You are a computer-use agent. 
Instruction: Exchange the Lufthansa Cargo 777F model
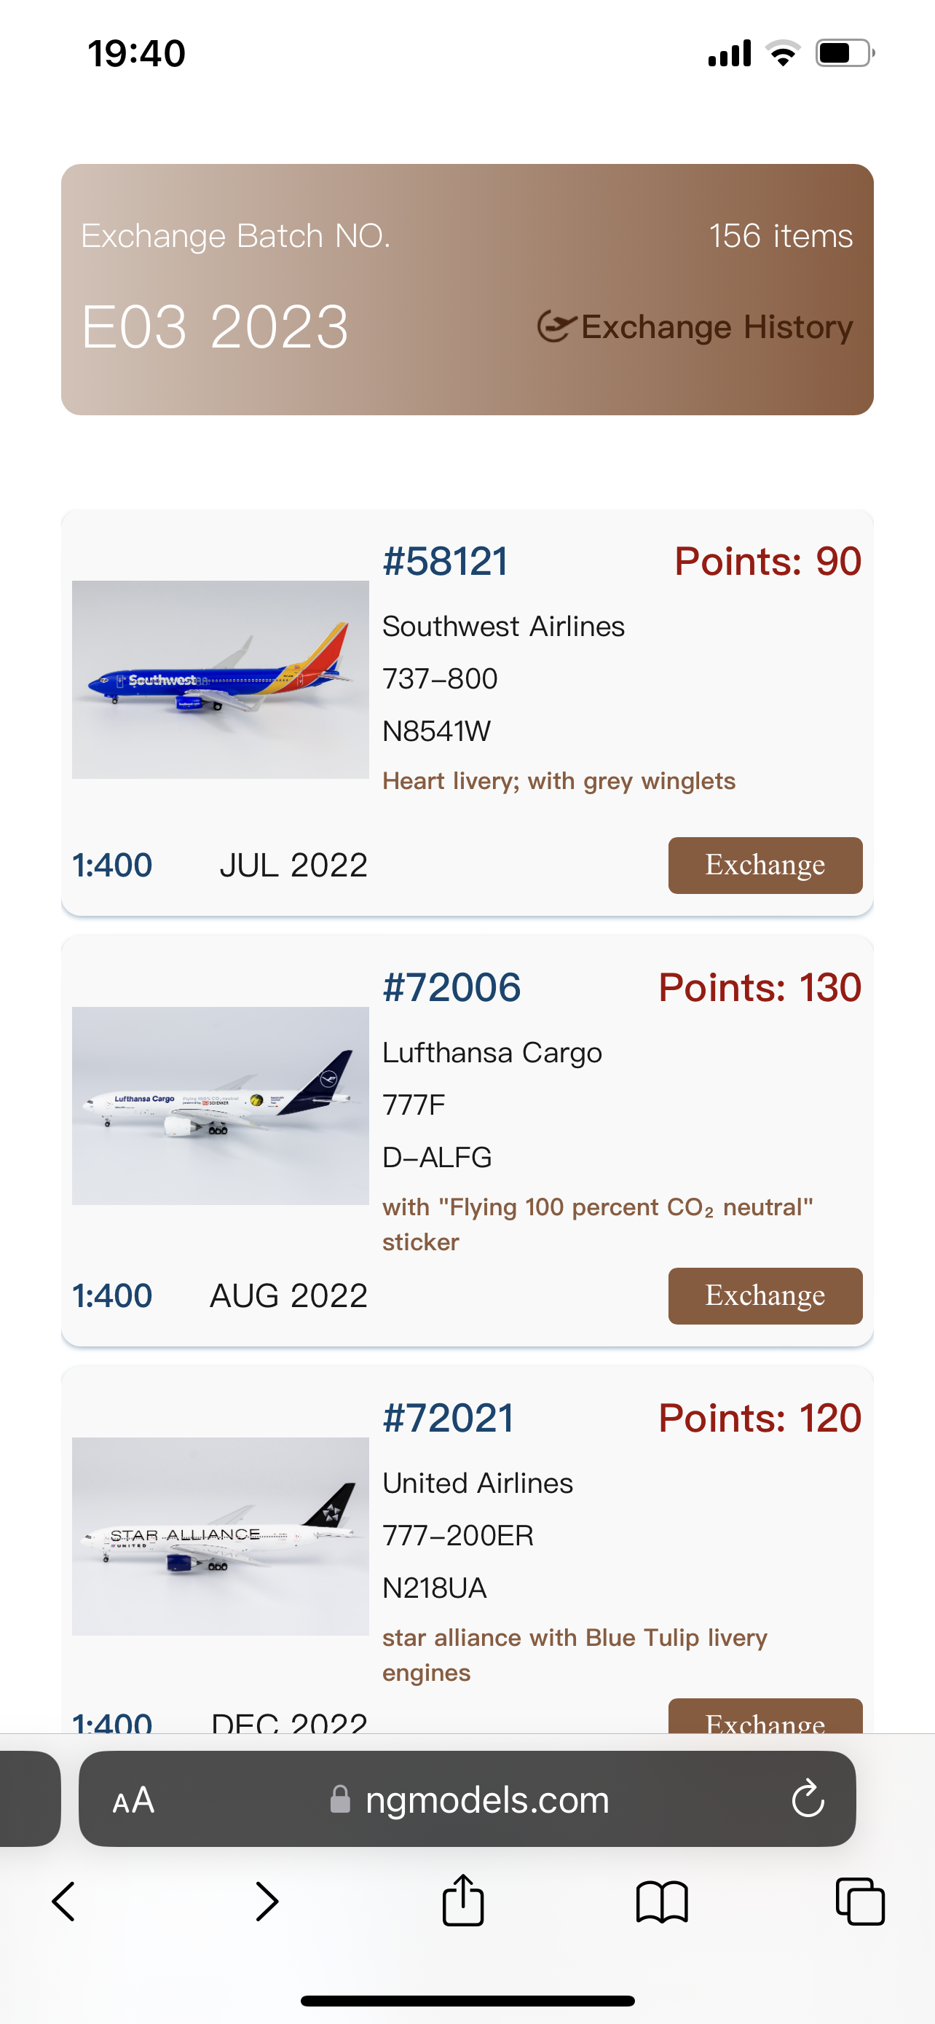pyautogui.click(x=765, y=1295)
